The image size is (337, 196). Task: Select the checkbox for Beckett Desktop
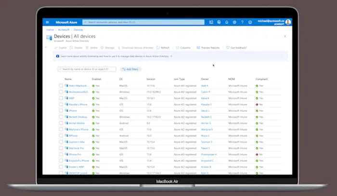point(61,117)
